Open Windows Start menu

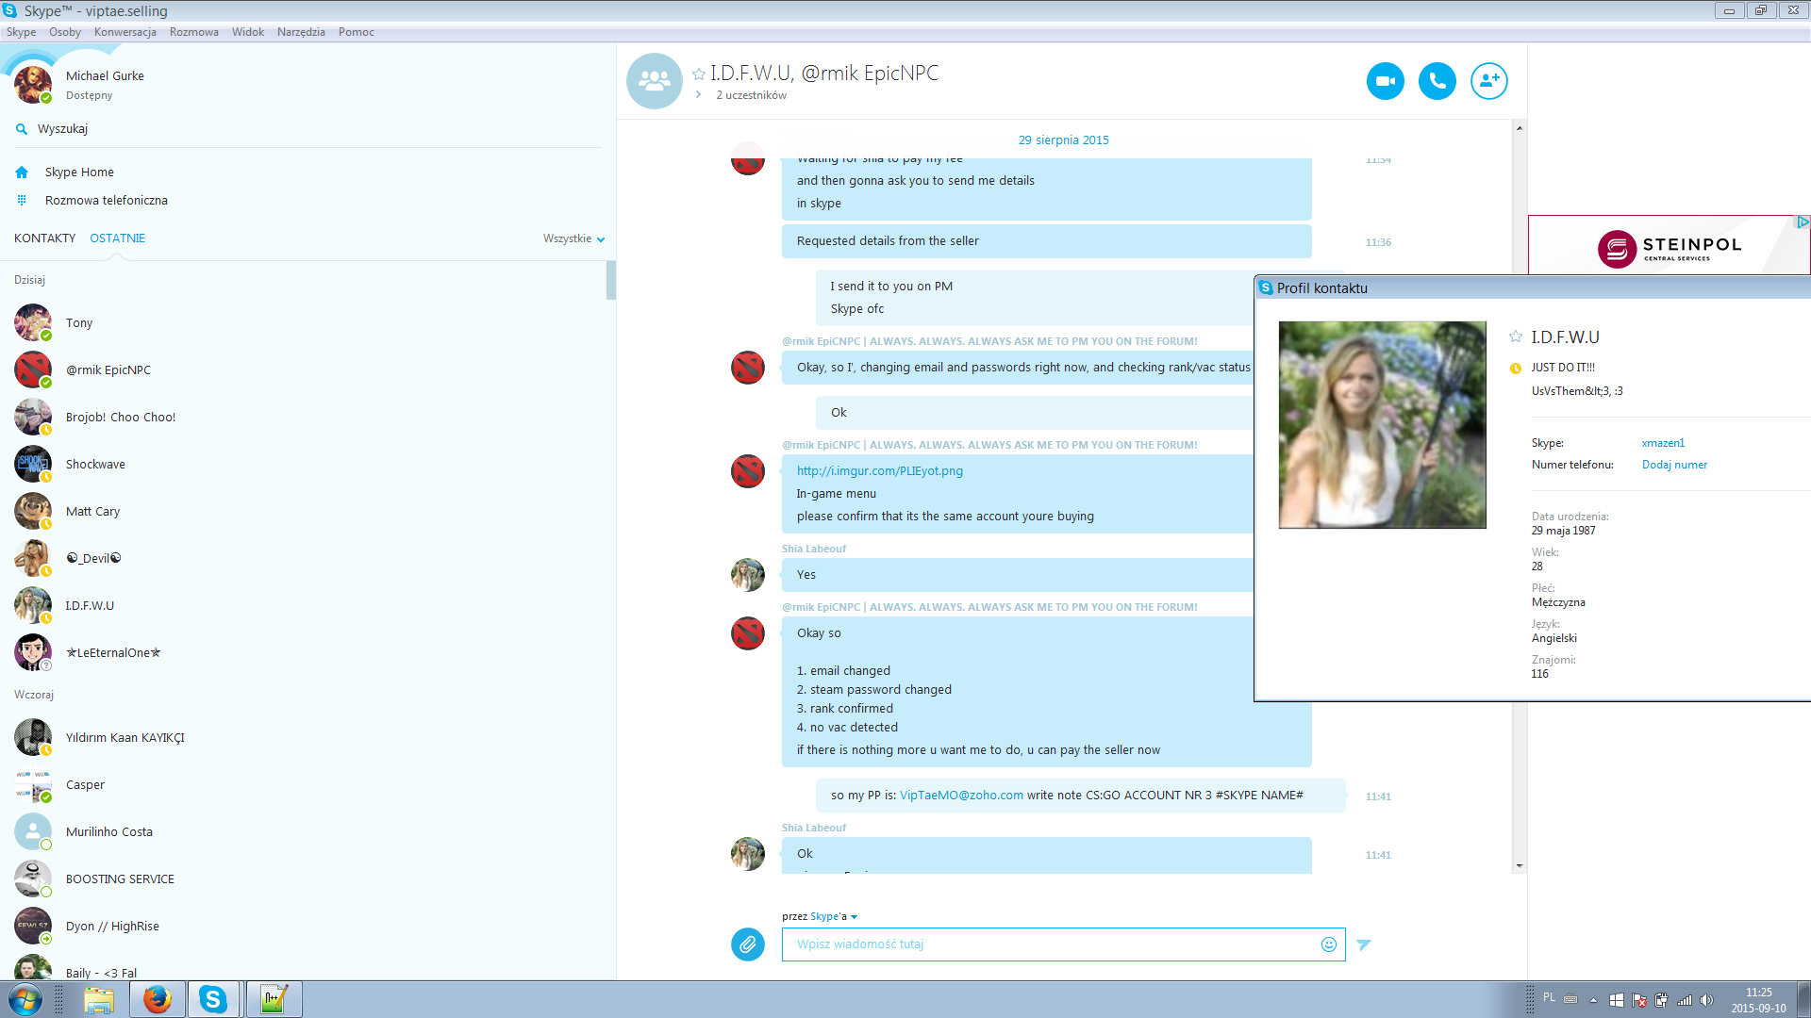pyautogui.click(x=25, y=999)
